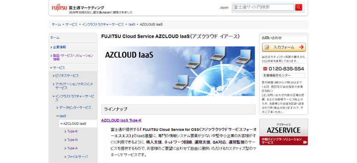The image size is (357, 163).
Task: Open the AZCLOUD IaaS Type-K link
Action: coord(121,120)
